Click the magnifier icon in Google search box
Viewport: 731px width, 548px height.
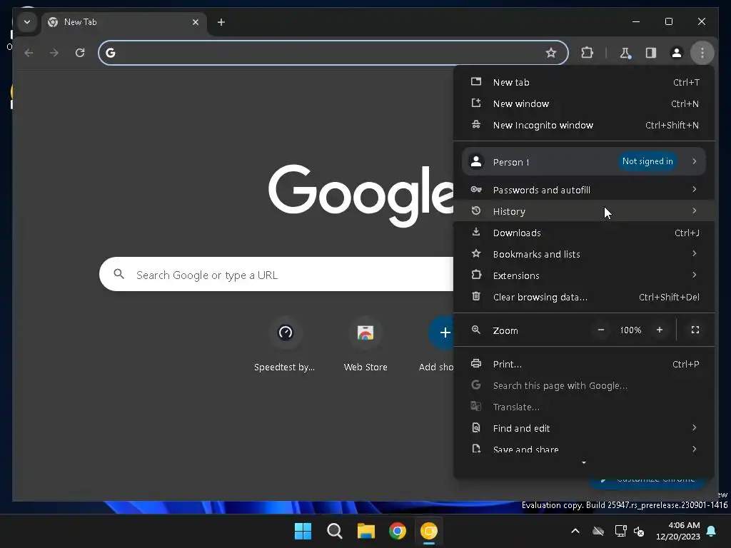point(119,274)
